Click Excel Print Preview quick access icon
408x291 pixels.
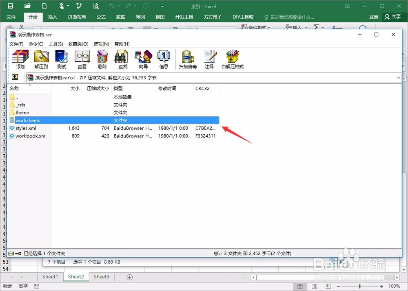pos(96,6)
